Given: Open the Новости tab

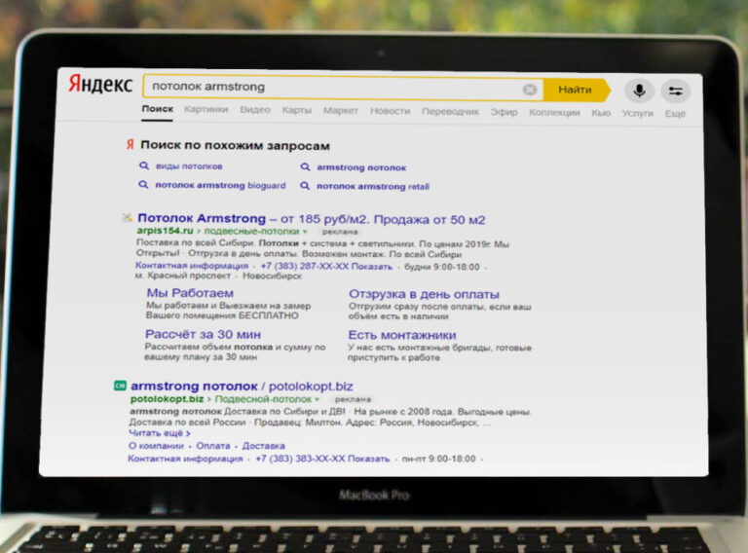Looking at the screenshot, I should [x=391, y=111].
